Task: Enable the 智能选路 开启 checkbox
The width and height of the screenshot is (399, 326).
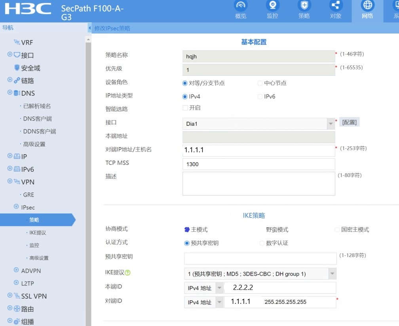Action: 185,108
